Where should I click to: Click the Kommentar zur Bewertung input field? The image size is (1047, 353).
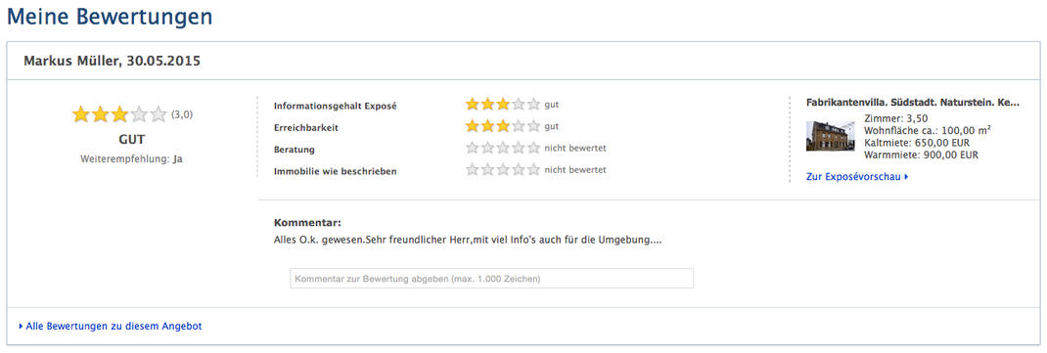(x=491, y=279)
